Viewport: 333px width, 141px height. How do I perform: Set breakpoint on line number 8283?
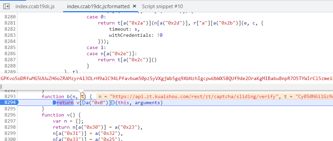(10, 35)
